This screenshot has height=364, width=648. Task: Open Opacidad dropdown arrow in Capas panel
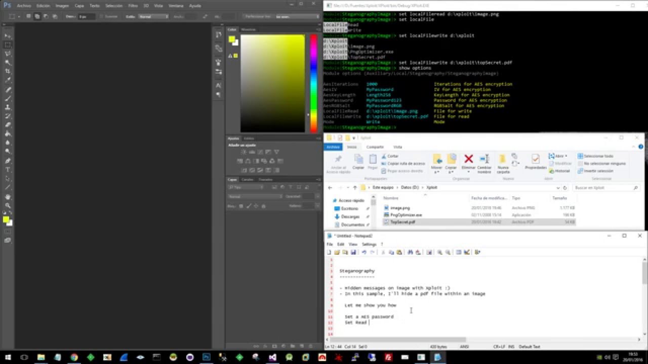pyautogui.click(x=317, y=196)
